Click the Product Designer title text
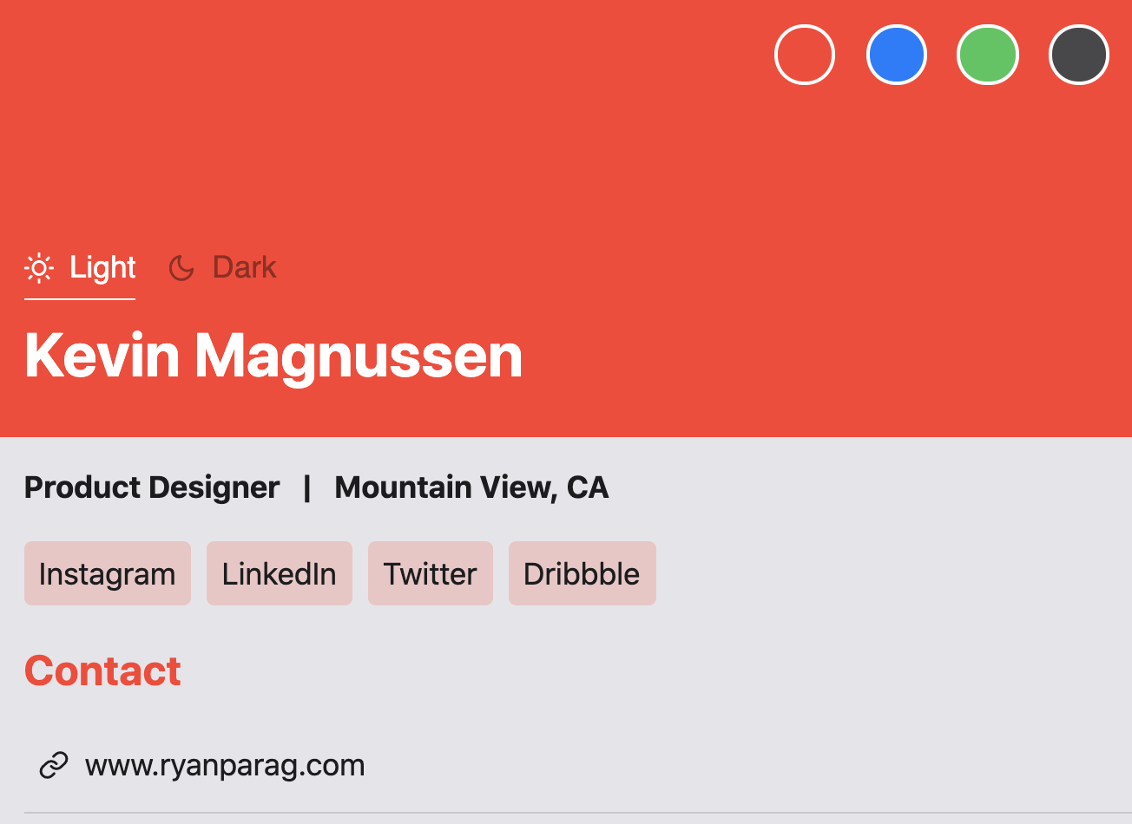 (x=152, y=487)
